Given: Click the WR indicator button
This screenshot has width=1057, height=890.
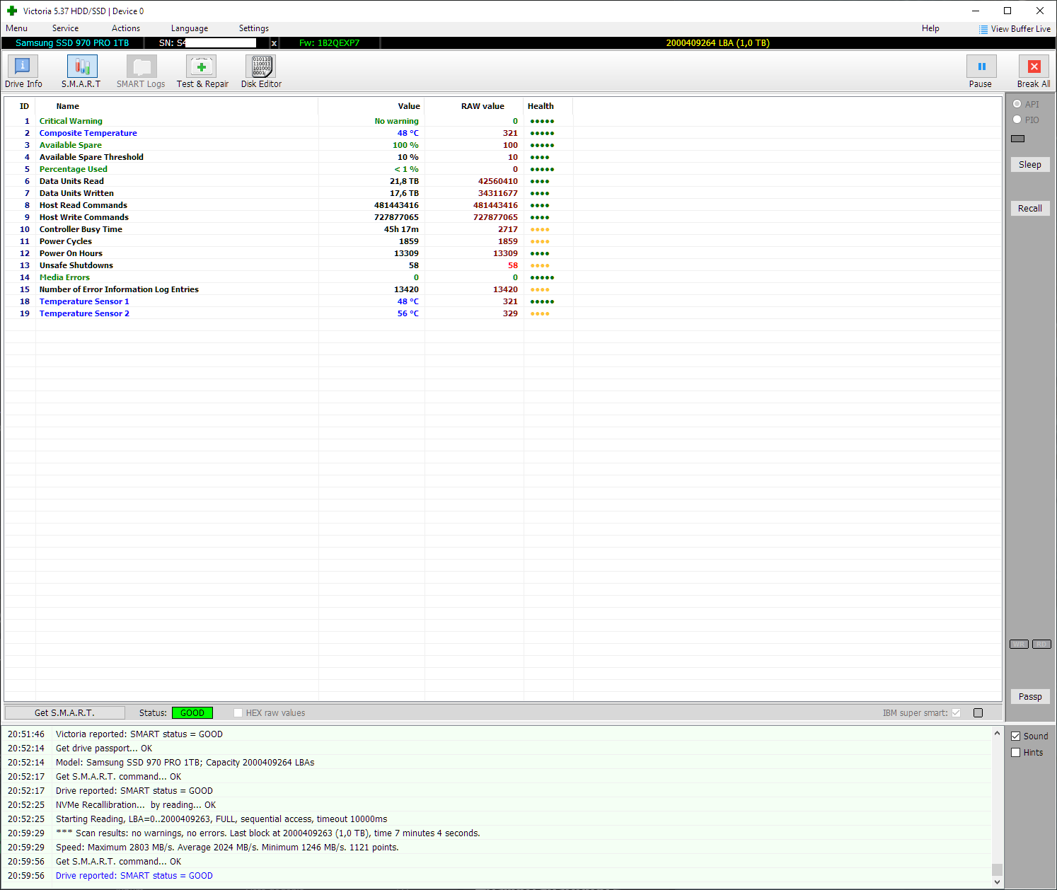Looking at the screenshot, I should pyautogui.click(x=1019, y=644).
